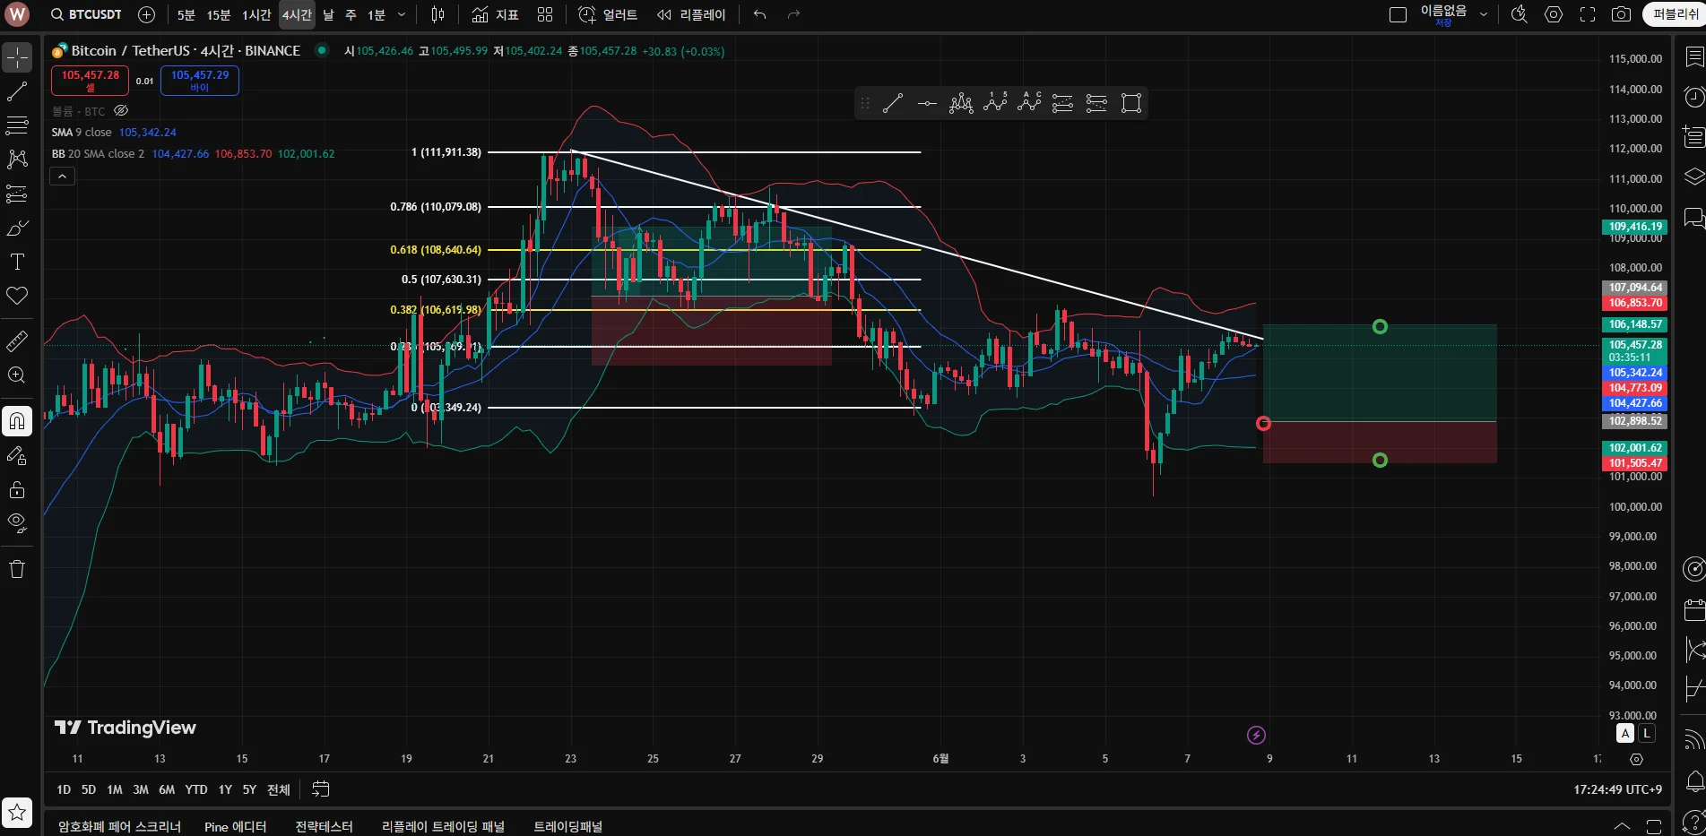Click the red 셀 sell price button
The height and width of the screenshot is (836, 1706).
(x=90, y=81)
